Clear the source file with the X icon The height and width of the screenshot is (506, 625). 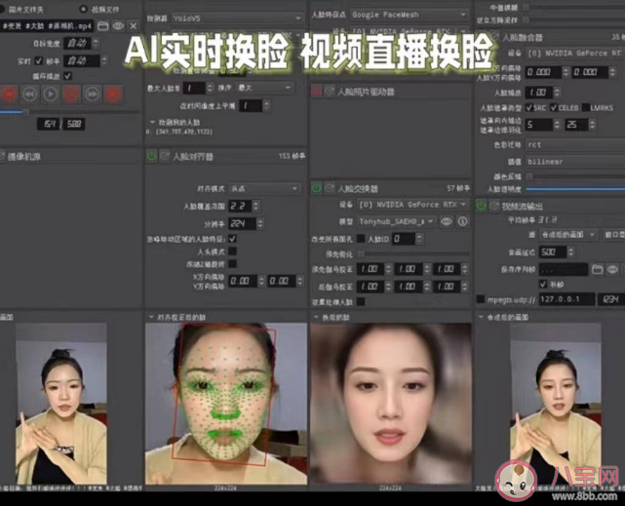(134, 26)
